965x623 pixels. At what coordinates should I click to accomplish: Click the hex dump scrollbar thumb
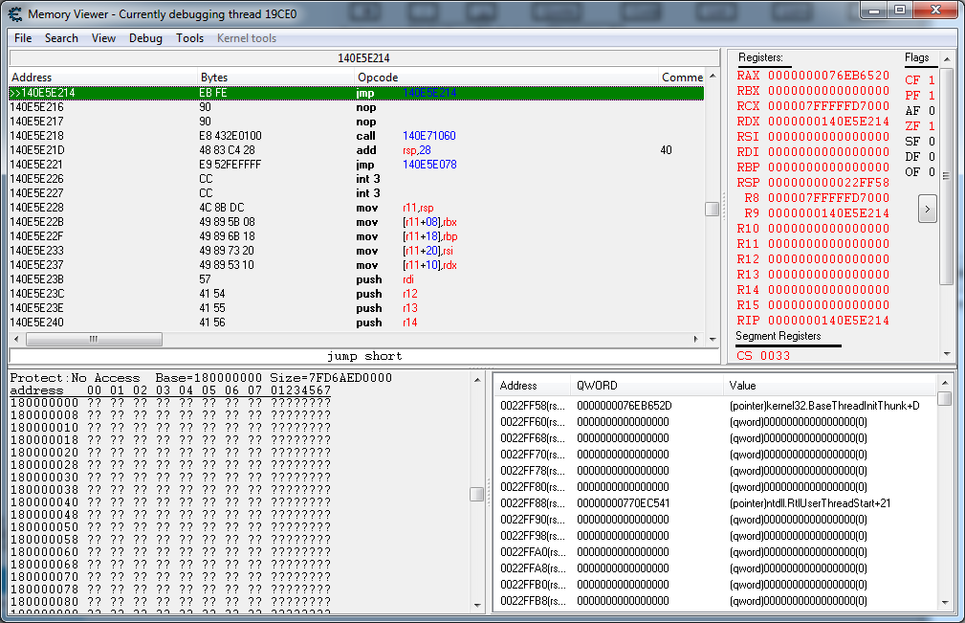pyautogui.click(x=476, y=495)
